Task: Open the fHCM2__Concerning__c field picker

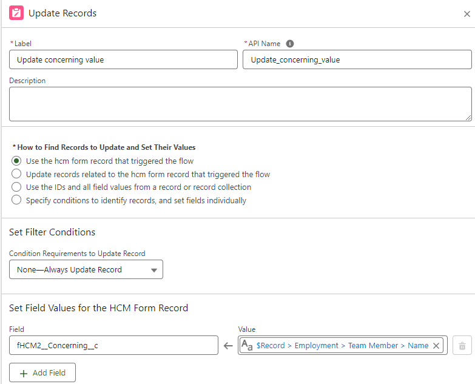Action: coord(113,346)
